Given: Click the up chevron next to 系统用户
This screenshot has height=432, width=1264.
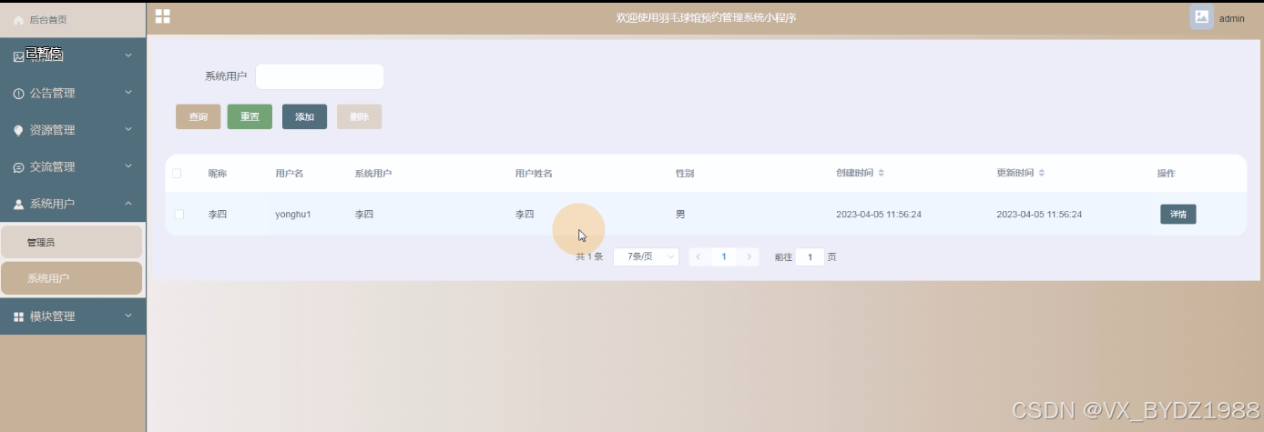Looking at the screenshot, I should coord(128,204).
